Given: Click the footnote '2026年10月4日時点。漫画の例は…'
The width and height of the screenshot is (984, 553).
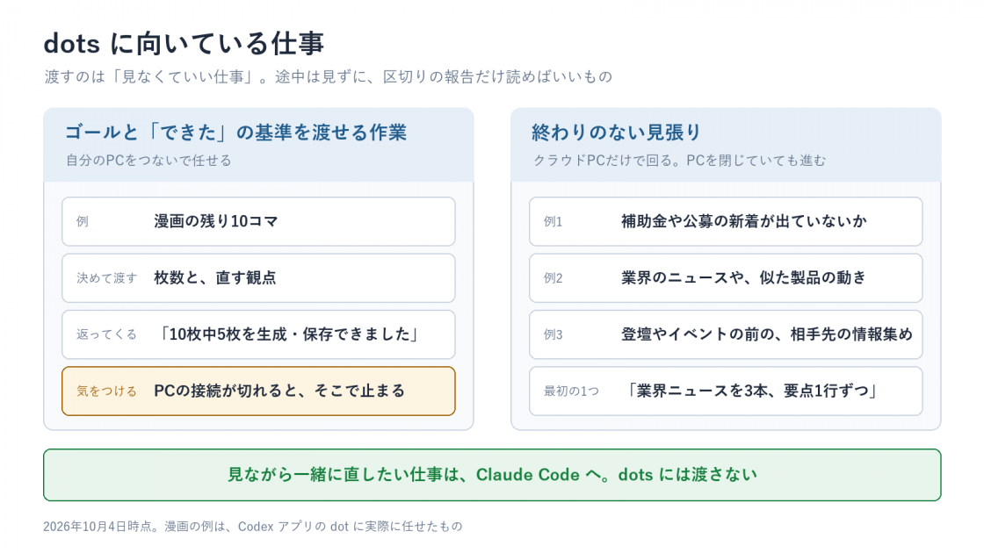Looking at the screenshot, I should tap(252, 526).
